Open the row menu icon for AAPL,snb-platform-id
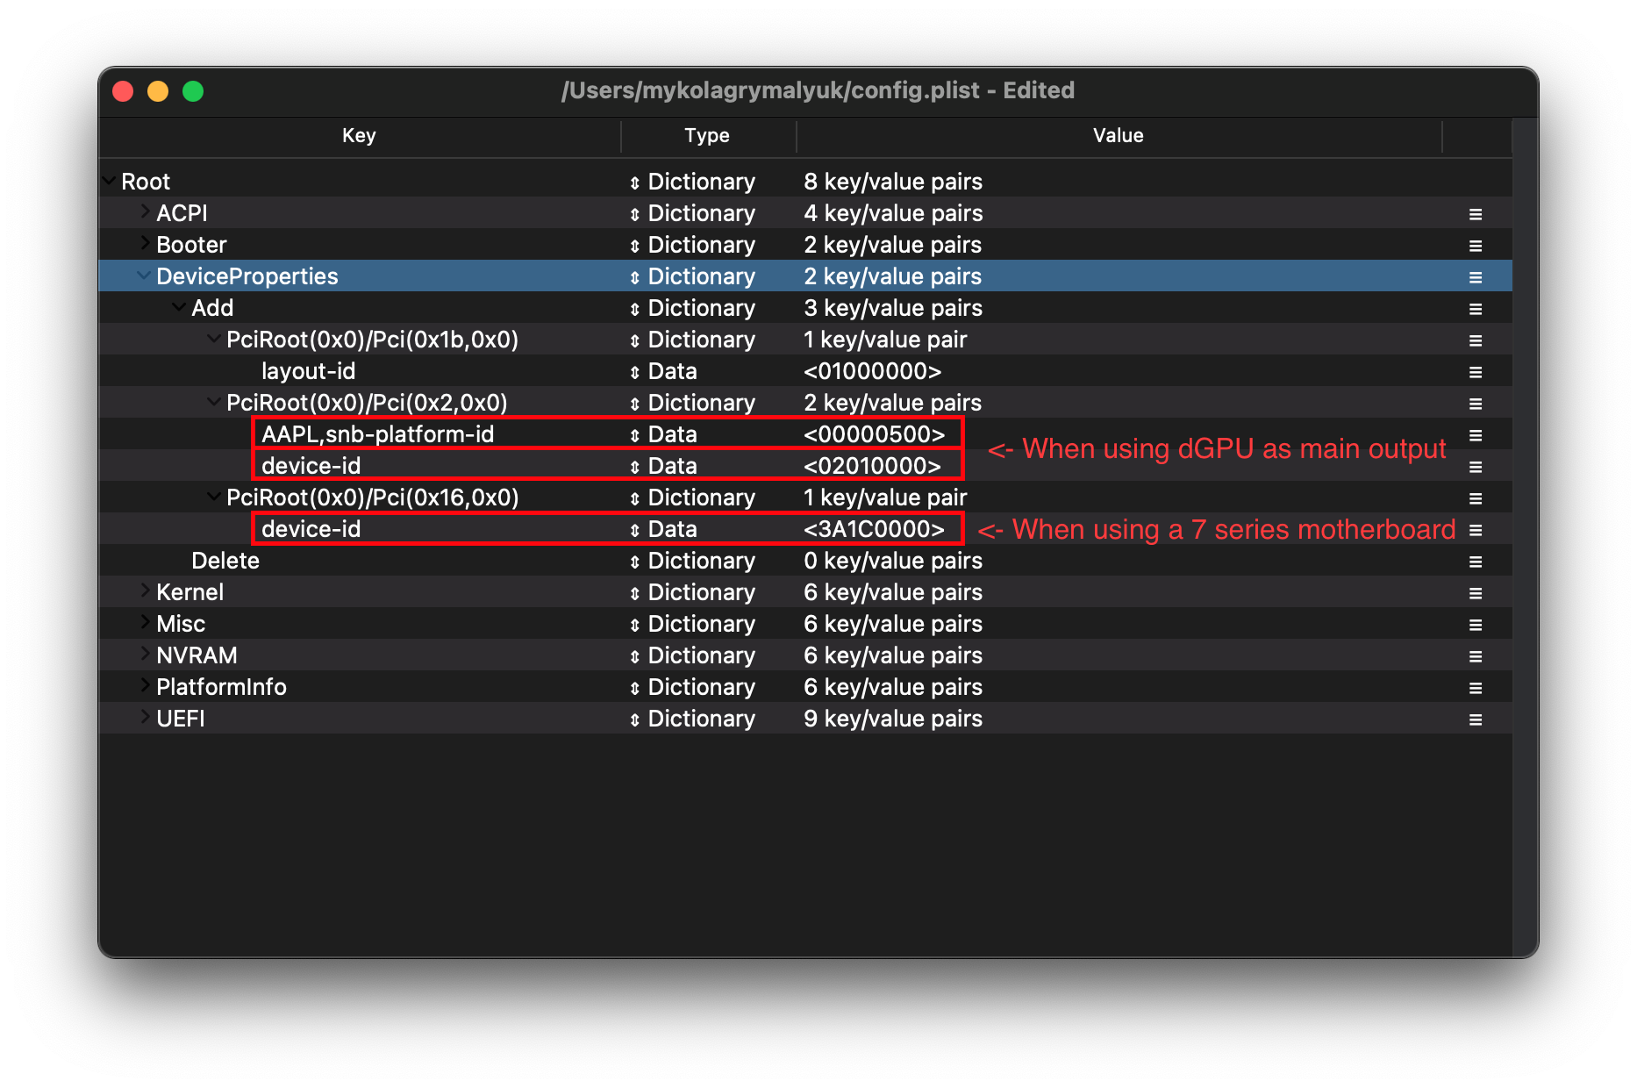 pos(1476,435)
